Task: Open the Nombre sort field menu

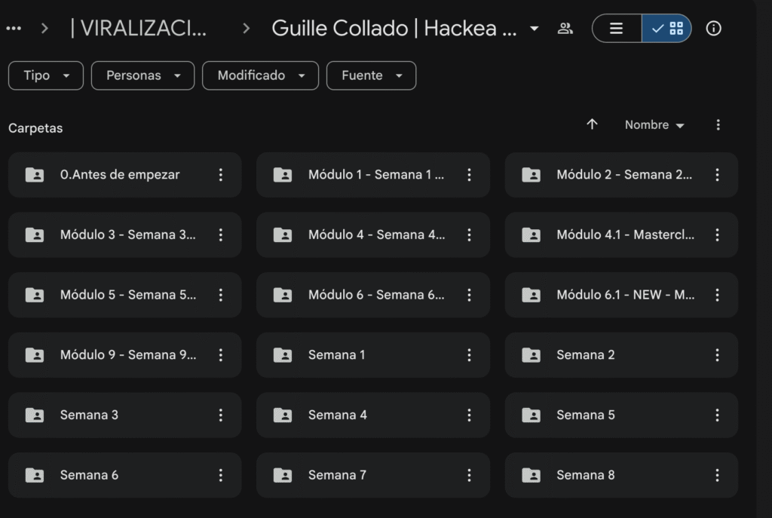Action: coord(654,125)
